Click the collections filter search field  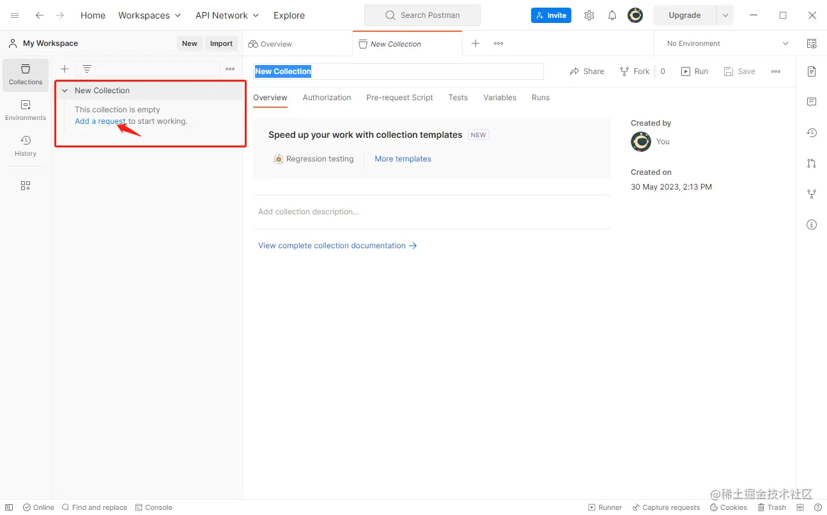tap(148, 69)
